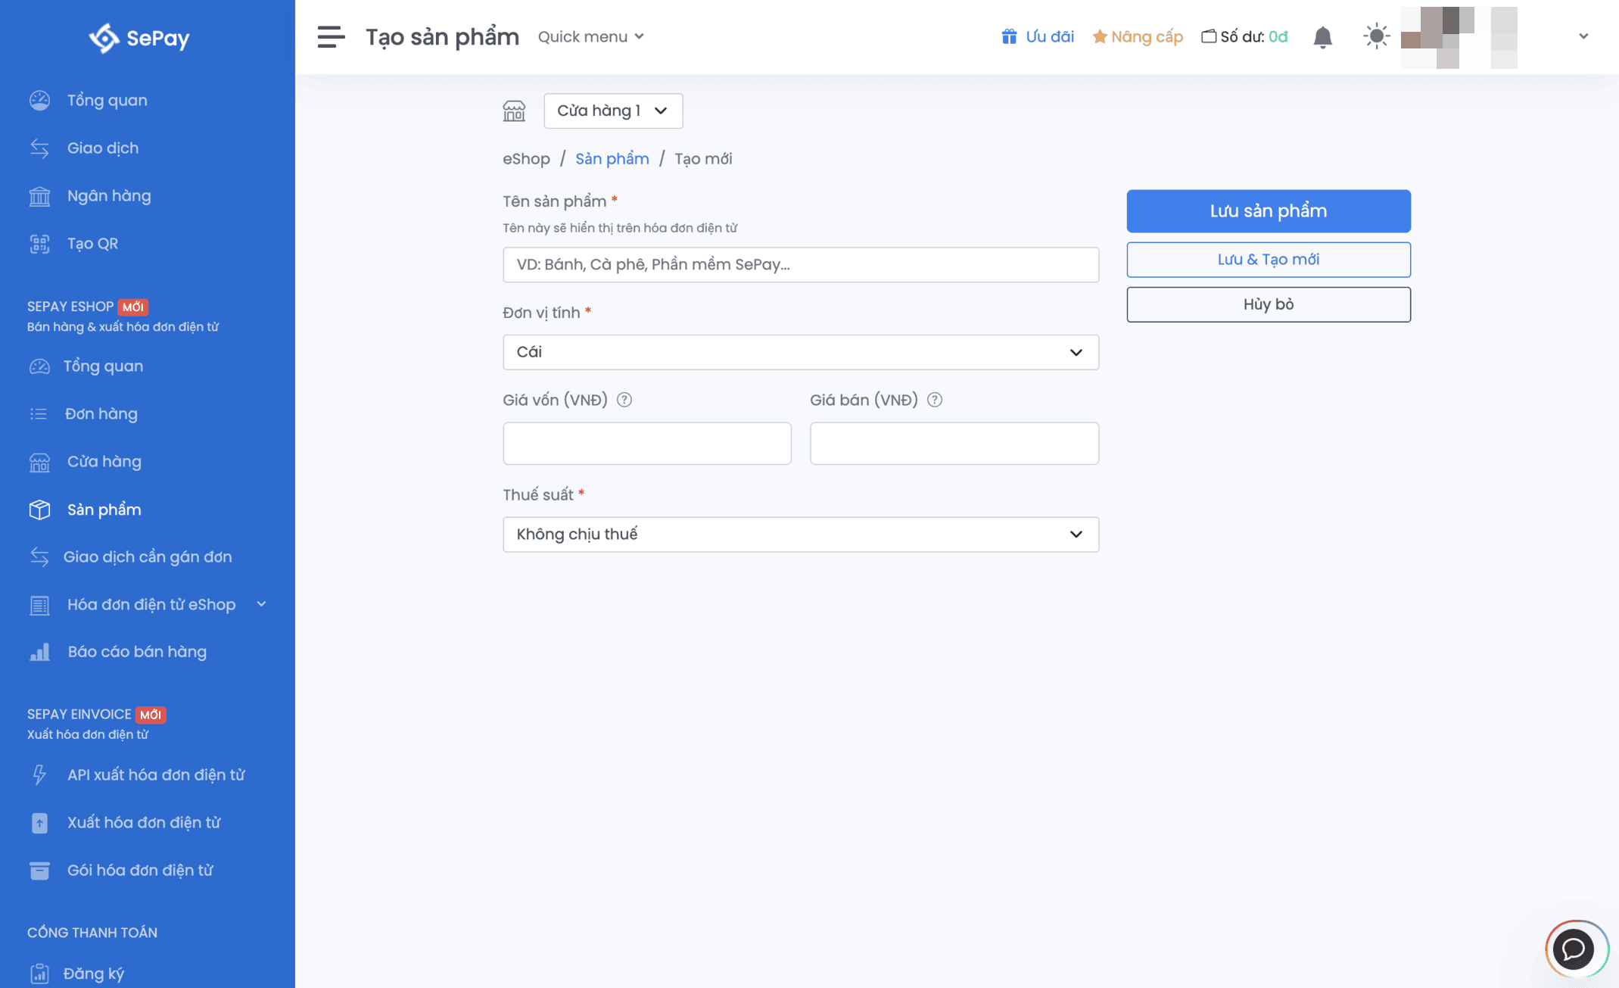Go to Đơn hàng in the sidebar
This screenshot has width=1619, height=988.
pyautogui.click(x=101, y=413)
